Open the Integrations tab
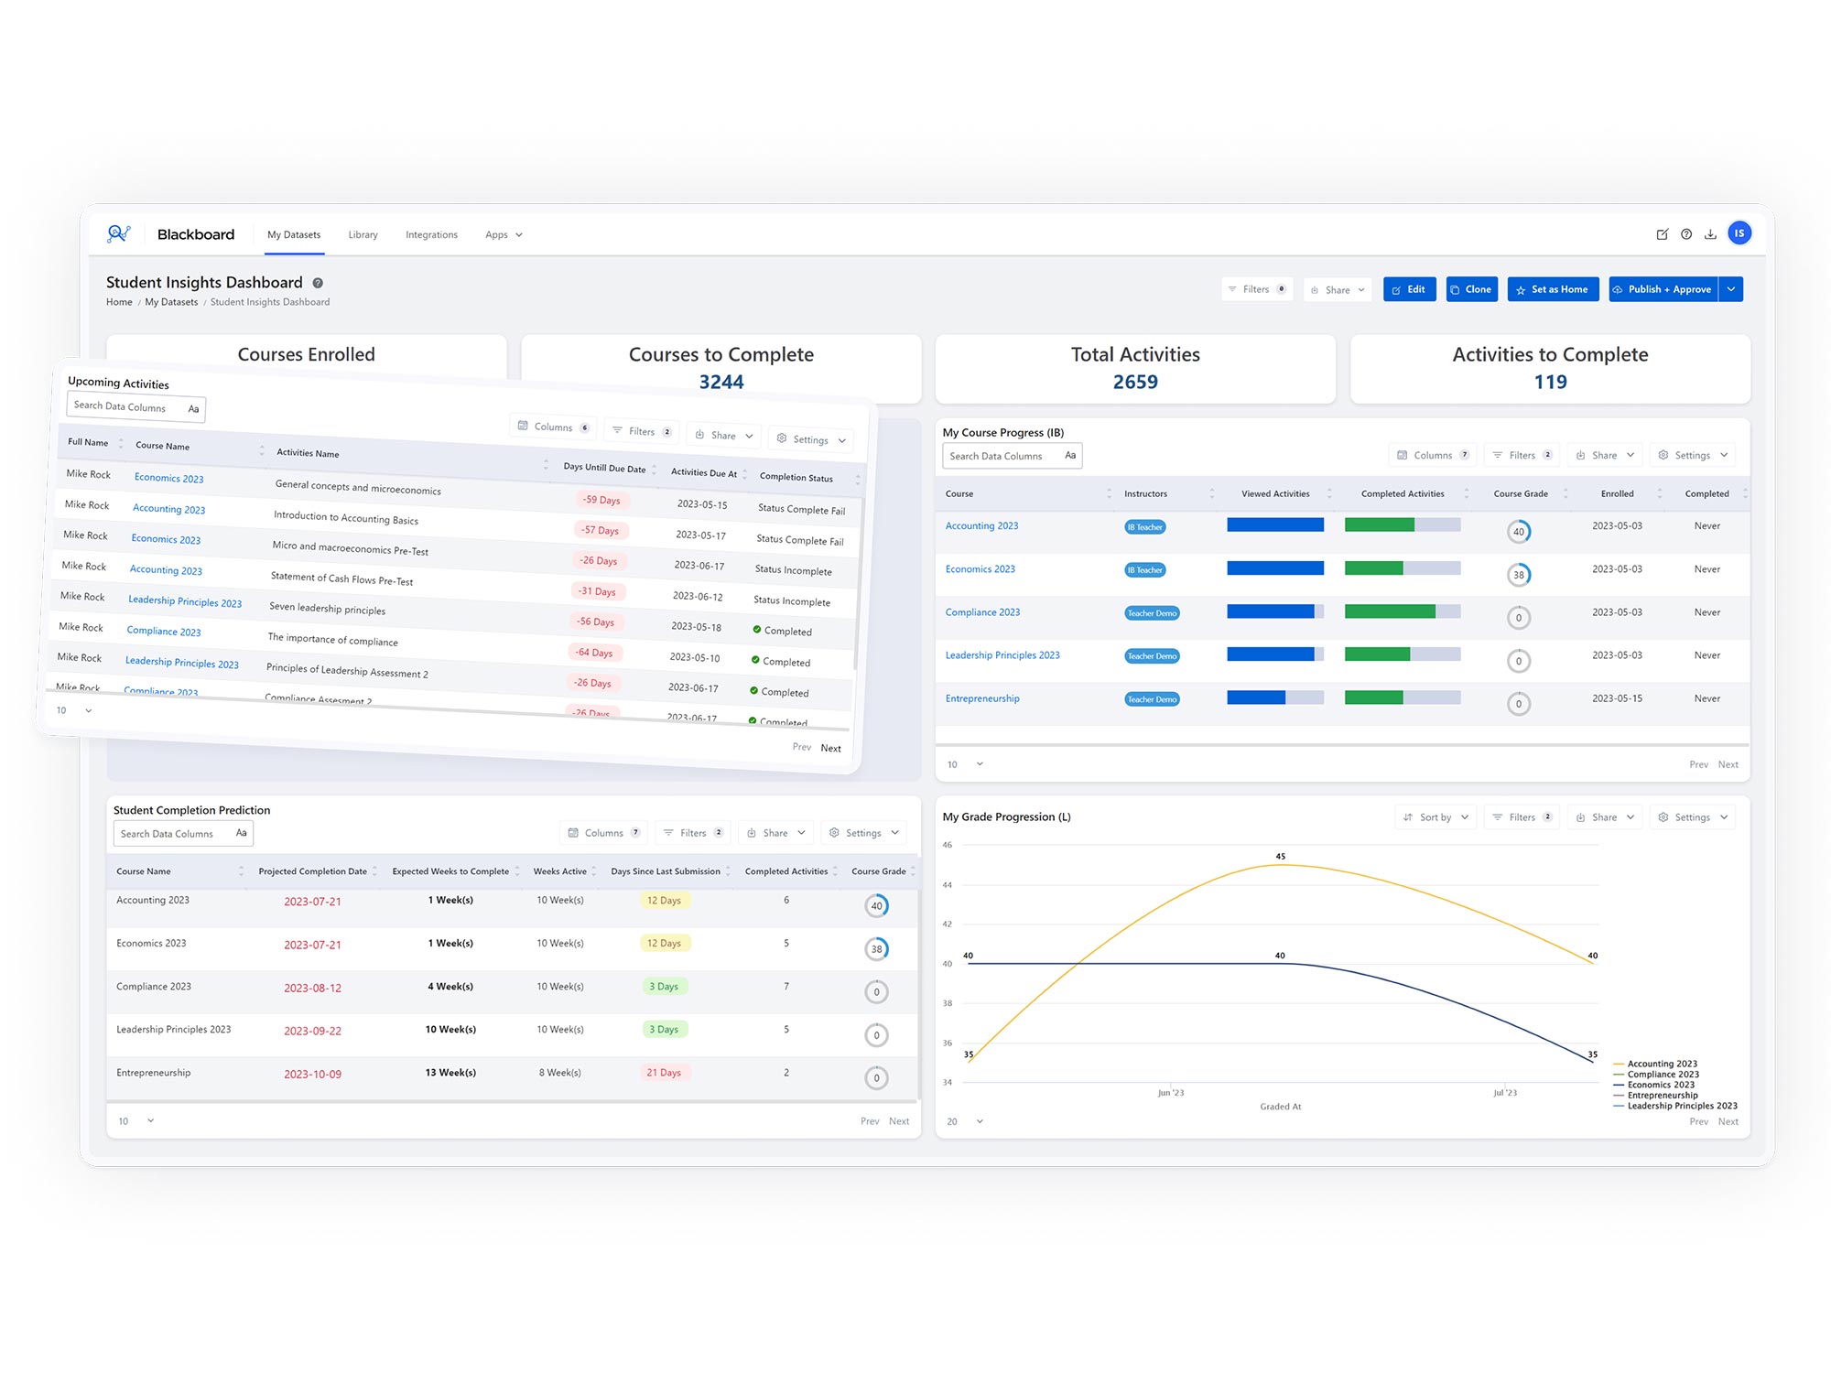1831x1373 pixels. tap(431, 235)
